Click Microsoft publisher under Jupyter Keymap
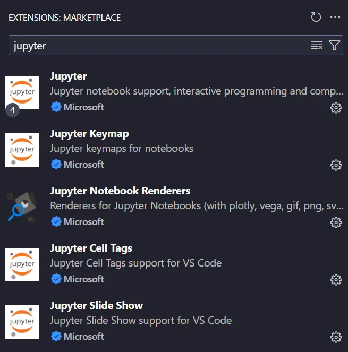The width and height of the screenshot is (348, 352). pos(84,165)
